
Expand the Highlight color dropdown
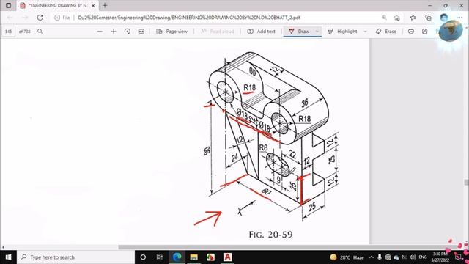(x=365, y=31)
